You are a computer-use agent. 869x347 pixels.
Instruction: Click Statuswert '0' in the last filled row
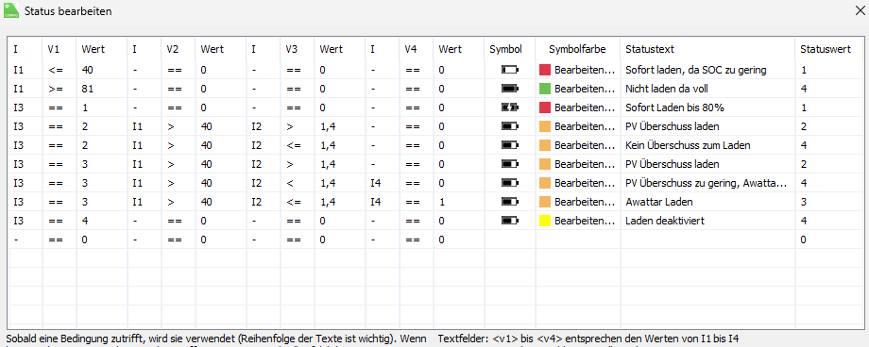coord(804,240)
